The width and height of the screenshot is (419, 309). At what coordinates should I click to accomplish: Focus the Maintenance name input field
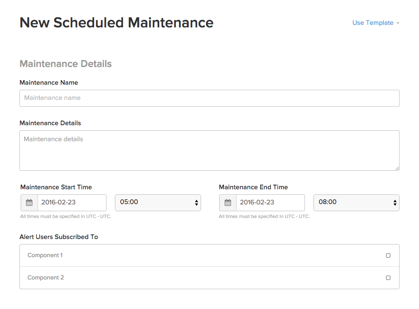tap(209, 98)
